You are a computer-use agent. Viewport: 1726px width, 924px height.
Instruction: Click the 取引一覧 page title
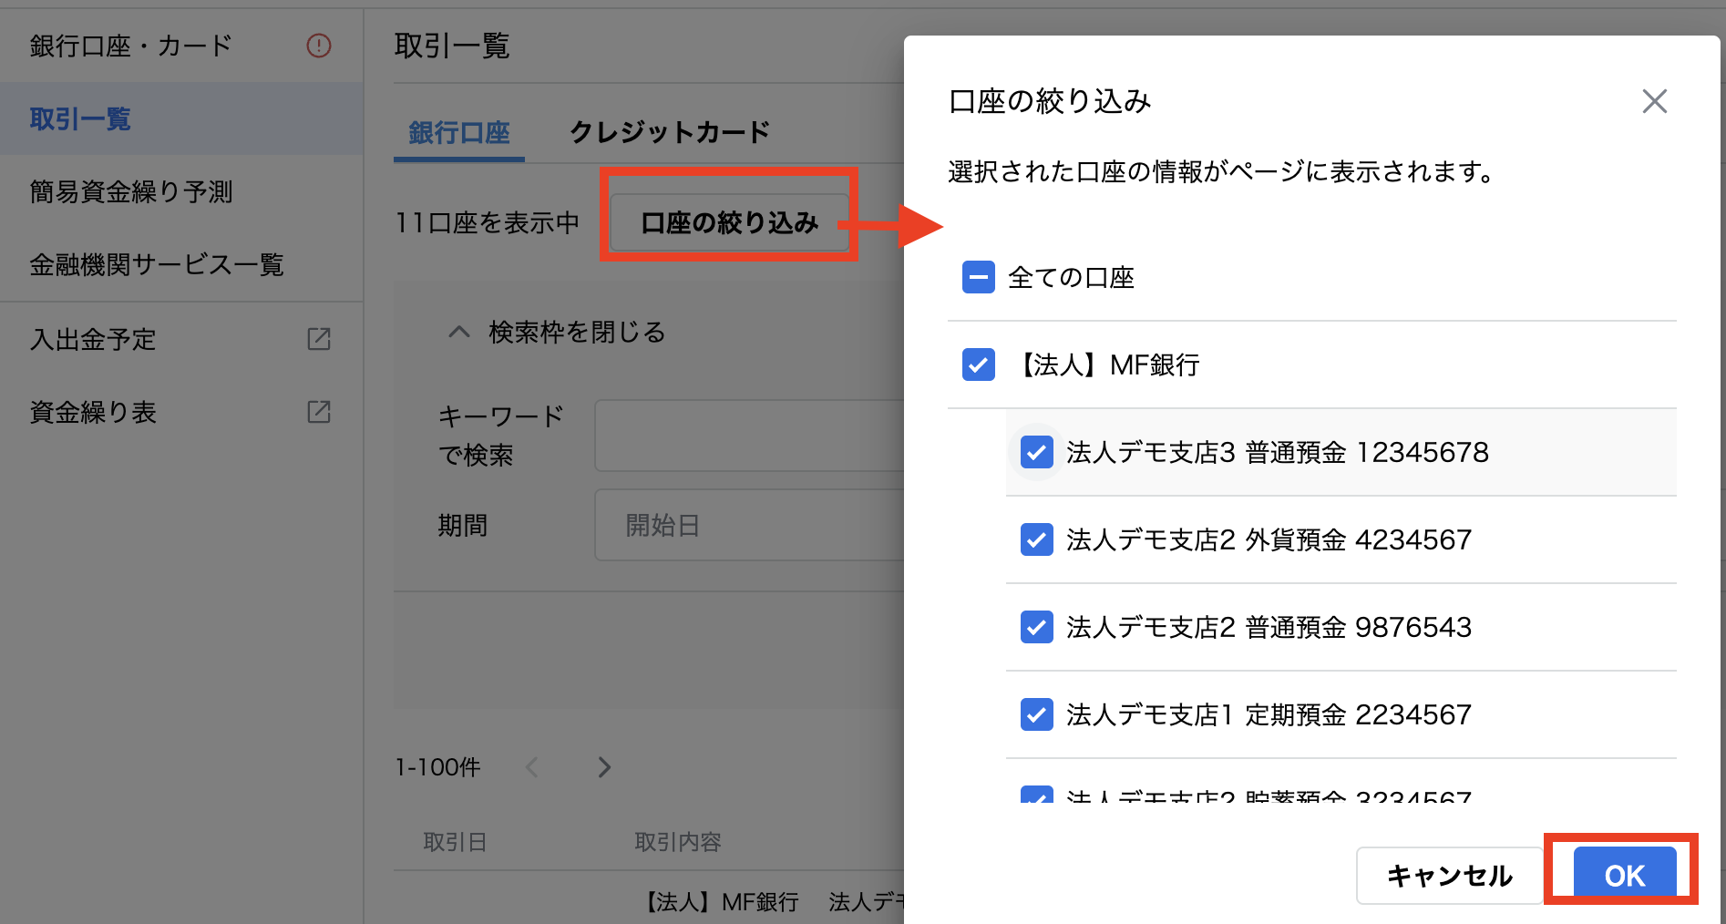[452, 46]
